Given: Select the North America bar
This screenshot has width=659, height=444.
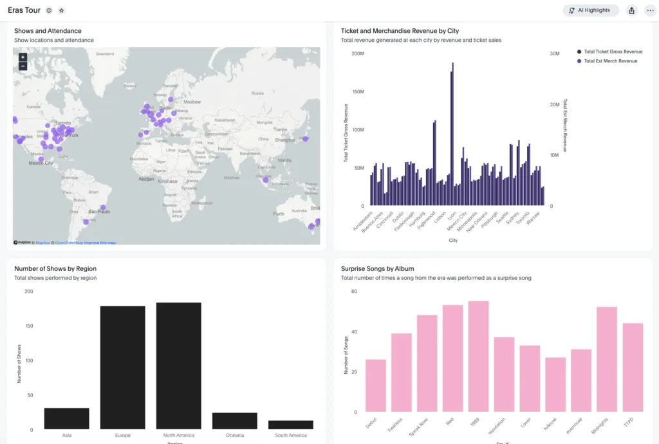Looking at the screenshot, I should point(178,365).
